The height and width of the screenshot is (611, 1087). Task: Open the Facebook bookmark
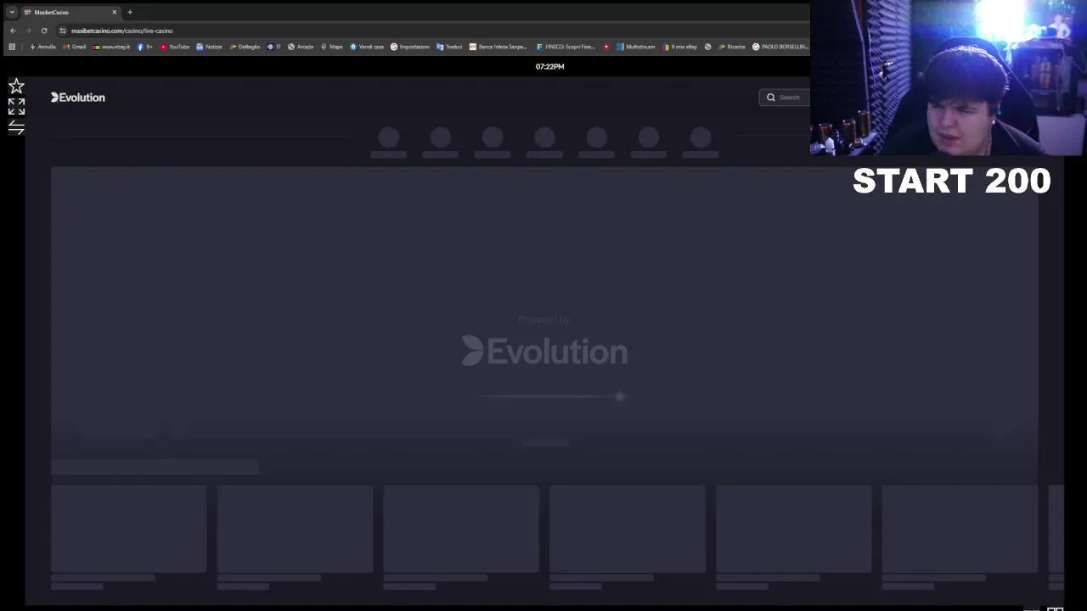145,47
